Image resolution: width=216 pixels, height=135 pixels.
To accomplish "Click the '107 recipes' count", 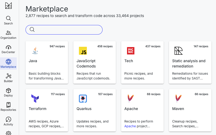I will click(105, 94).
